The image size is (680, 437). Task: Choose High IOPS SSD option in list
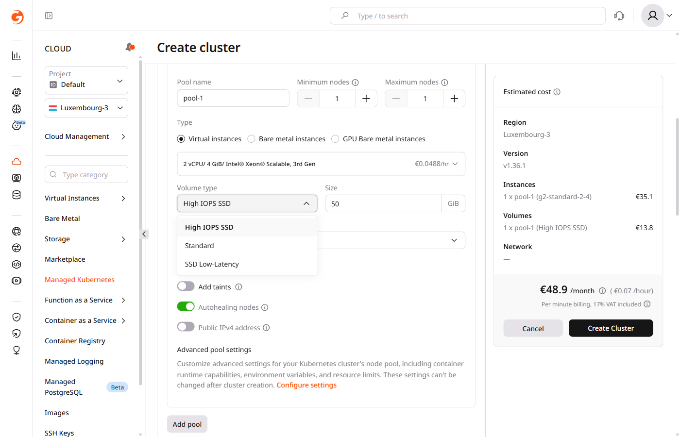click(x=247, y=227)
